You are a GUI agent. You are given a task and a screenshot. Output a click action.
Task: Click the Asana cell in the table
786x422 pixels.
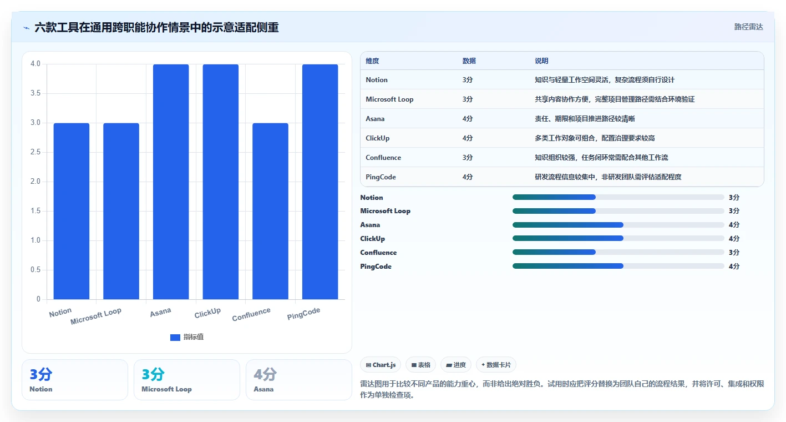click(375, 119)
